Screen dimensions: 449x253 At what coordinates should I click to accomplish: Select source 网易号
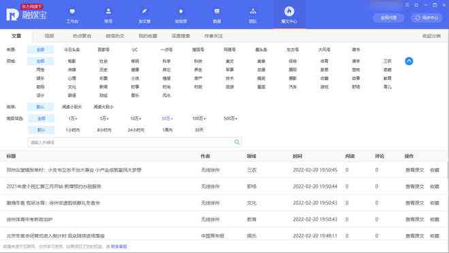click(x=229, y=50)
